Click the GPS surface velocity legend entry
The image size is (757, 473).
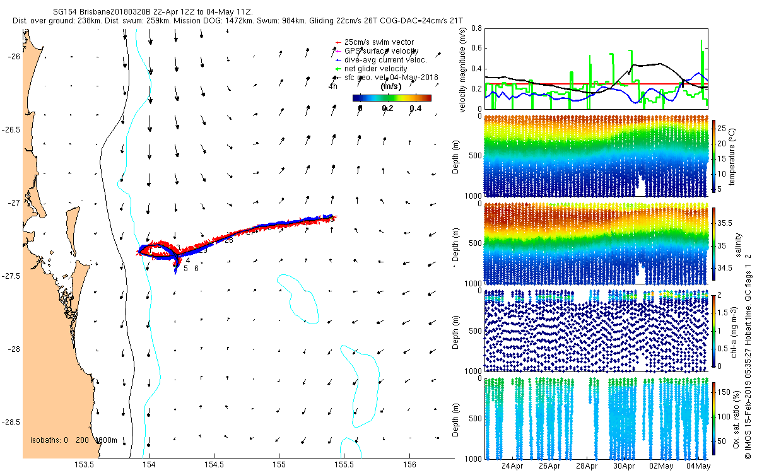tap(377, 50)
